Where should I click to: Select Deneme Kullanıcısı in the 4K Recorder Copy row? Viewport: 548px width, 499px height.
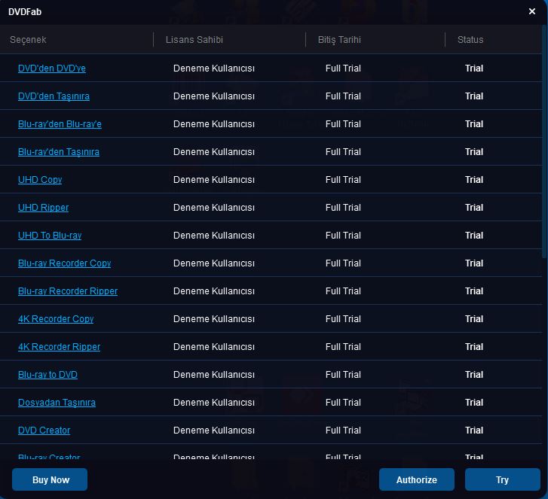[214, 319]
